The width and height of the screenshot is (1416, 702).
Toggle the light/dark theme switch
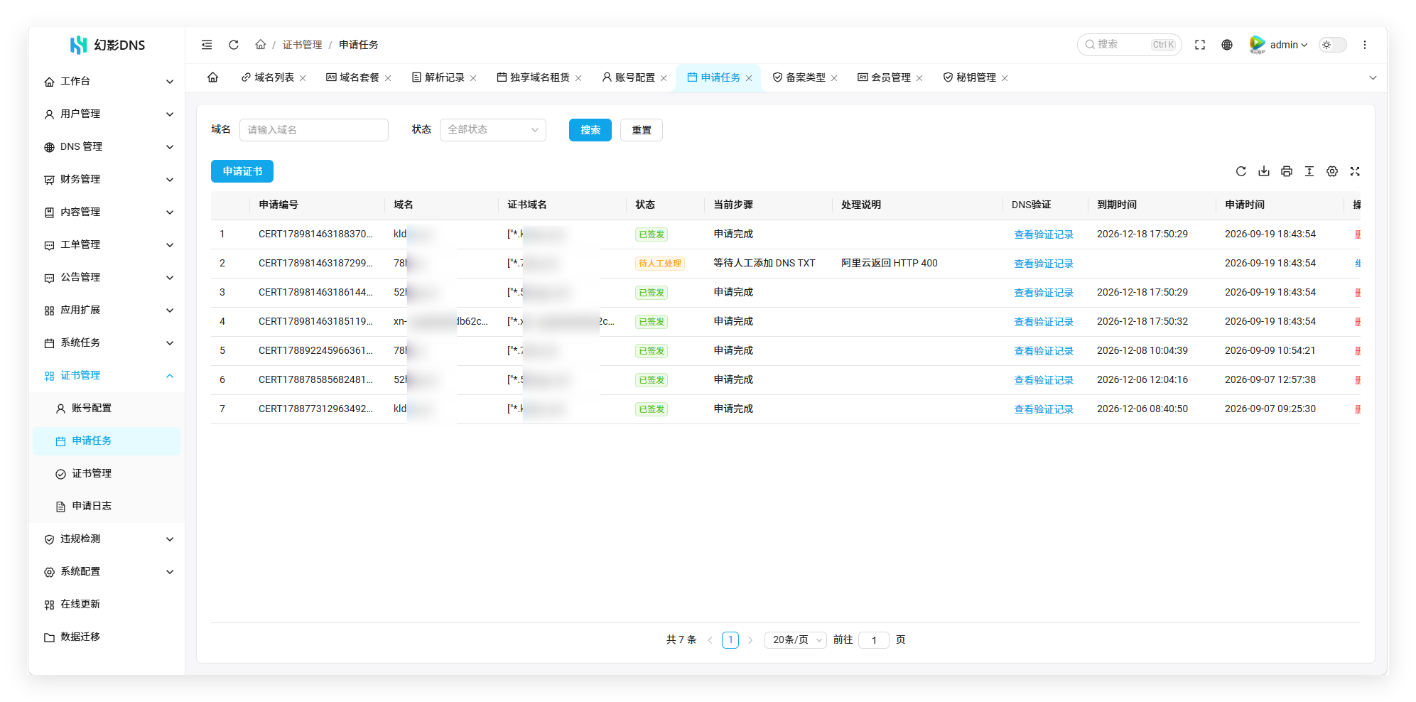pos(1333,45)
